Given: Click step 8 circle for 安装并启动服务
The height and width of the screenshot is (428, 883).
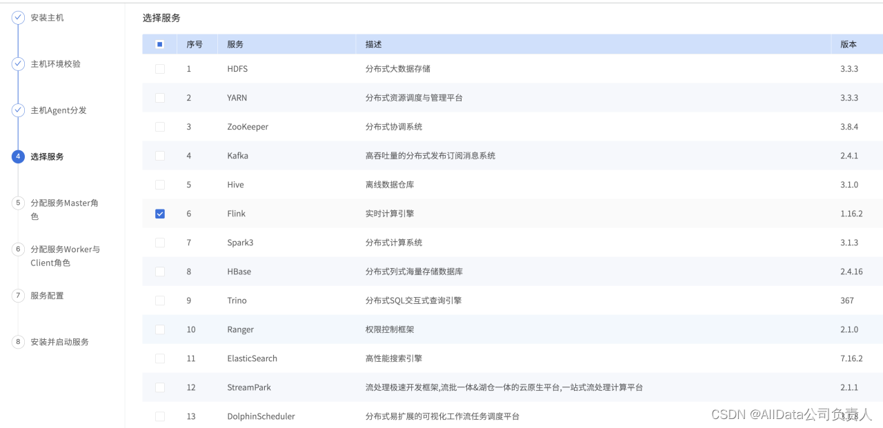Looking at the screenshot, I should (18, 342).
